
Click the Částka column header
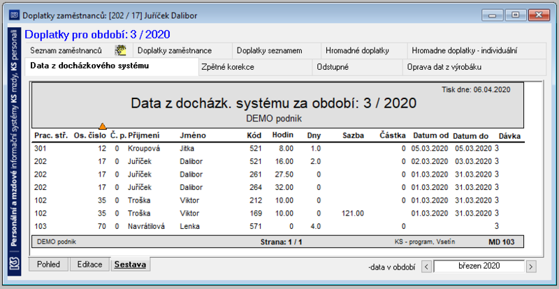coord(393,135)
